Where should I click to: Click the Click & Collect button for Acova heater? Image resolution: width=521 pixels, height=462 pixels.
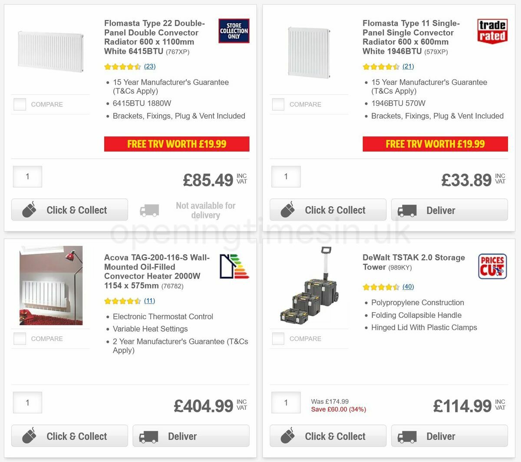tap(69, 436)
